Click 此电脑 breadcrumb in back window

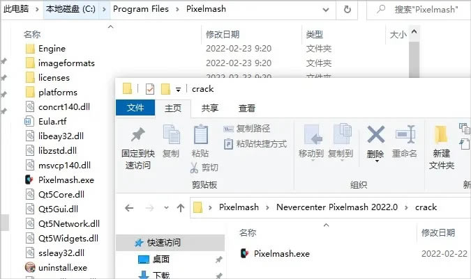[x=16, y=9]
